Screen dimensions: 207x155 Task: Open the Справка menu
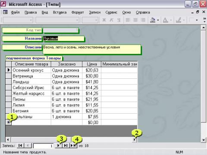143,12
